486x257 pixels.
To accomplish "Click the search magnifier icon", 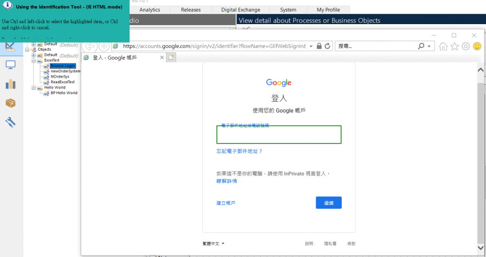I will 421,46.
